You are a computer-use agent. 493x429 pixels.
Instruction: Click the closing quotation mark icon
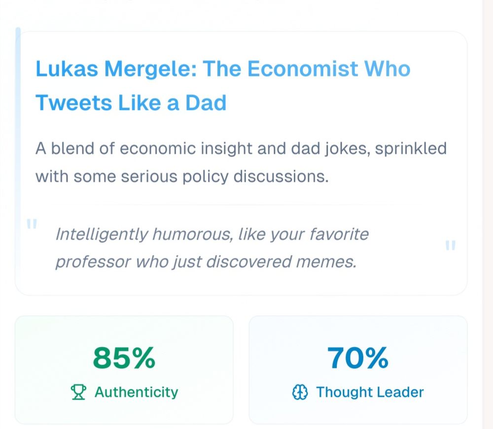pos(450,245)
